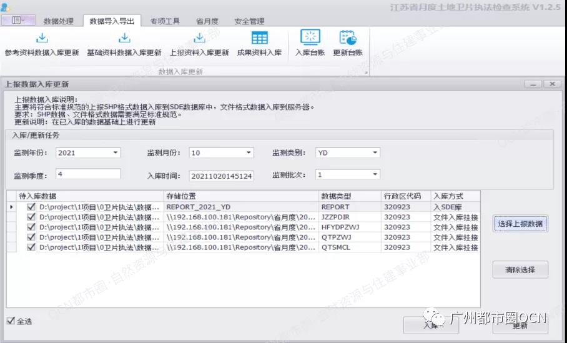The image size is (567, 343).
Task: Click the 选择上报数据 button
Action: click(x=520, y=224)
